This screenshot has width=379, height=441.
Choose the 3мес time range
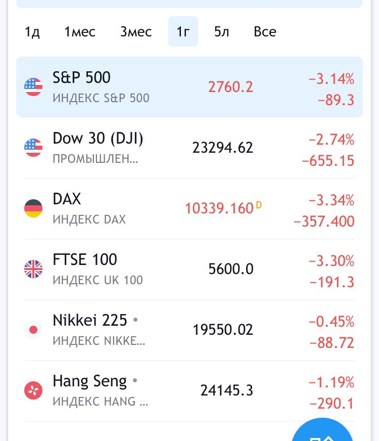coord(136,31)
